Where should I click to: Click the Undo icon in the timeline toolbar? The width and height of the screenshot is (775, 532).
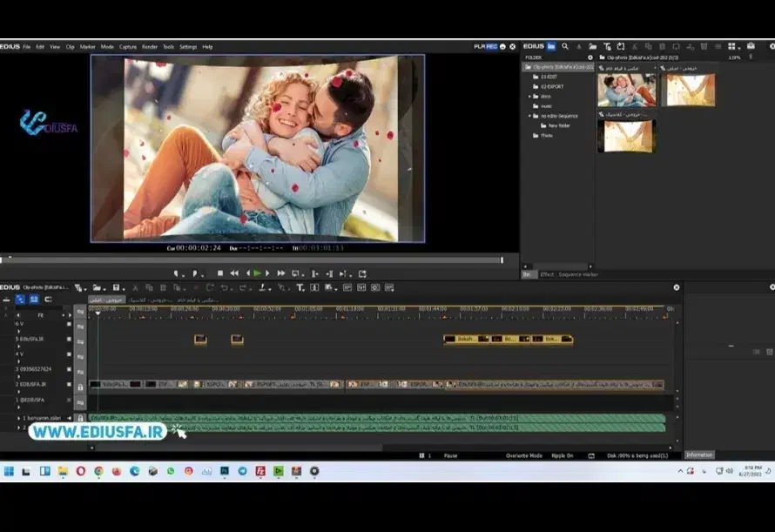tap(224, 287)
